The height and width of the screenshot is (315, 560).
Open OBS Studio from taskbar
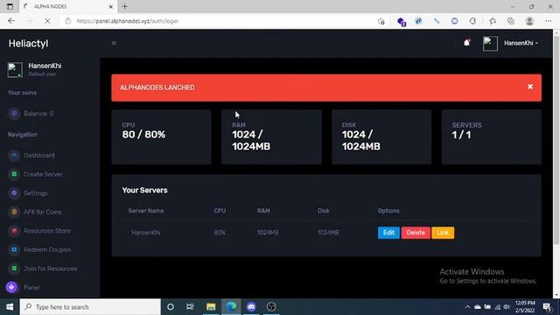[271, 307]
